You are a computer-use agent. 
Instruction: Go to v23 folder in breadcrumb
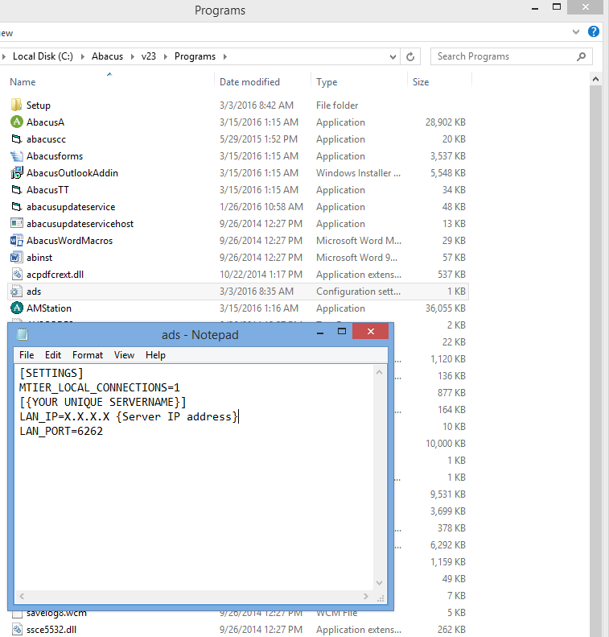149,56
